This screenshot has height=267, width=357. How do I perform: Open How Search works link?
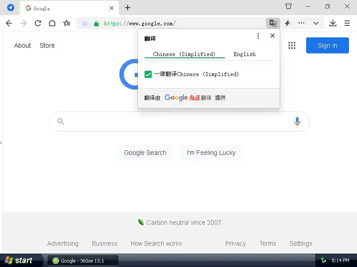(x=156, y=243)
